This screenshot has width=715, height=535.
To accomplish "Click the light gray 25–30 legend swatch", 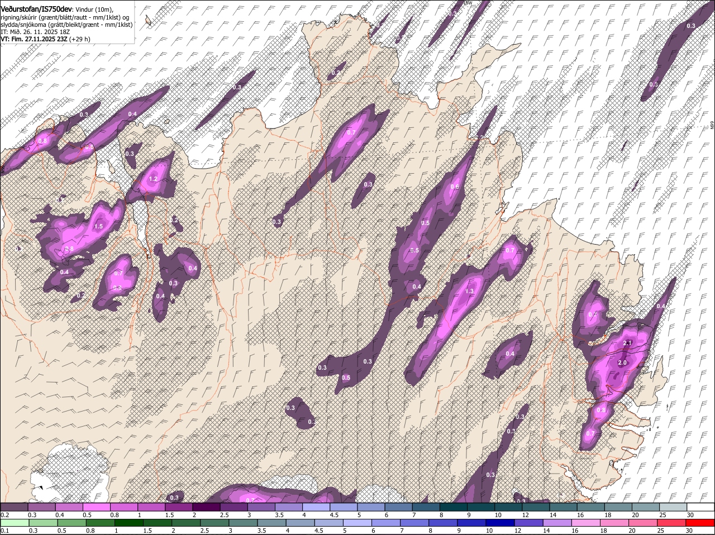I will [x=673, y=507].
